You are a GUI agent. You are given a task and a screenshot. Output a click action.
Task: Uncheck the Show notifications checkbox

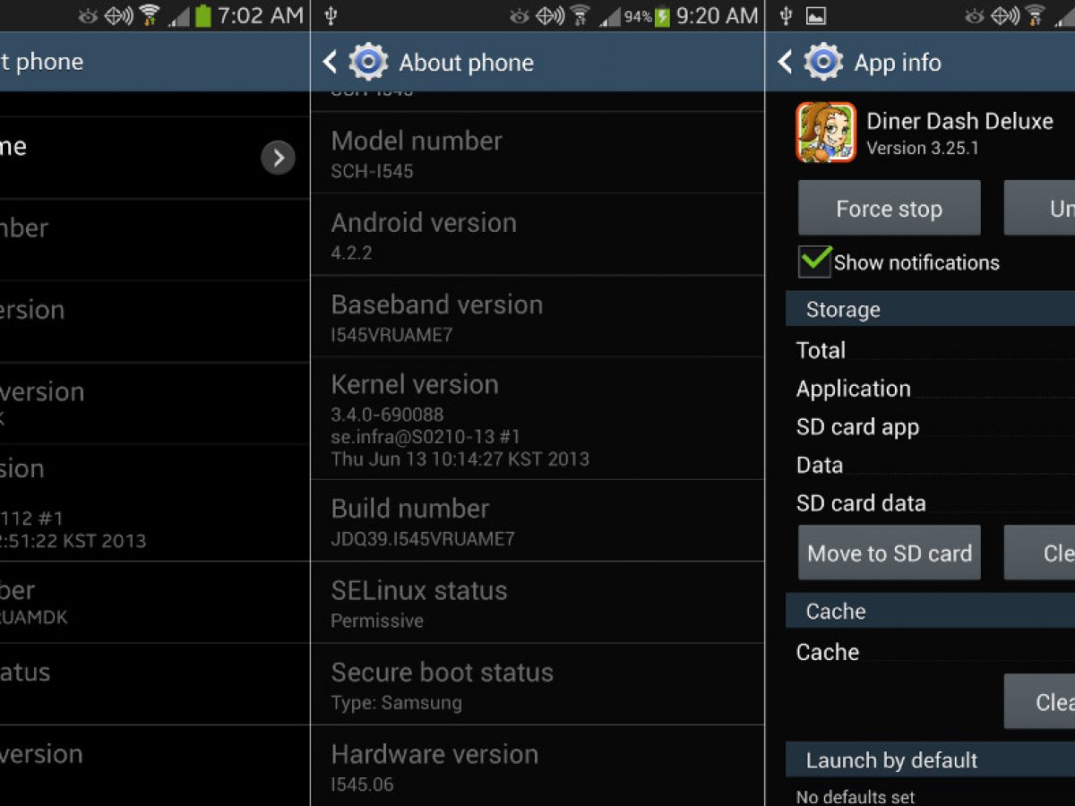814,262
